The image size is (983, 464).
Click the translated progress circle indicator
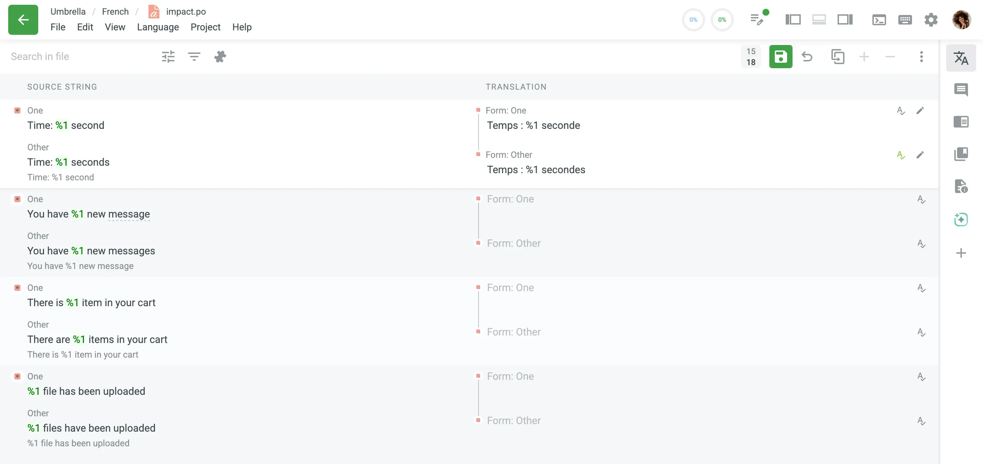coord(693,20)
